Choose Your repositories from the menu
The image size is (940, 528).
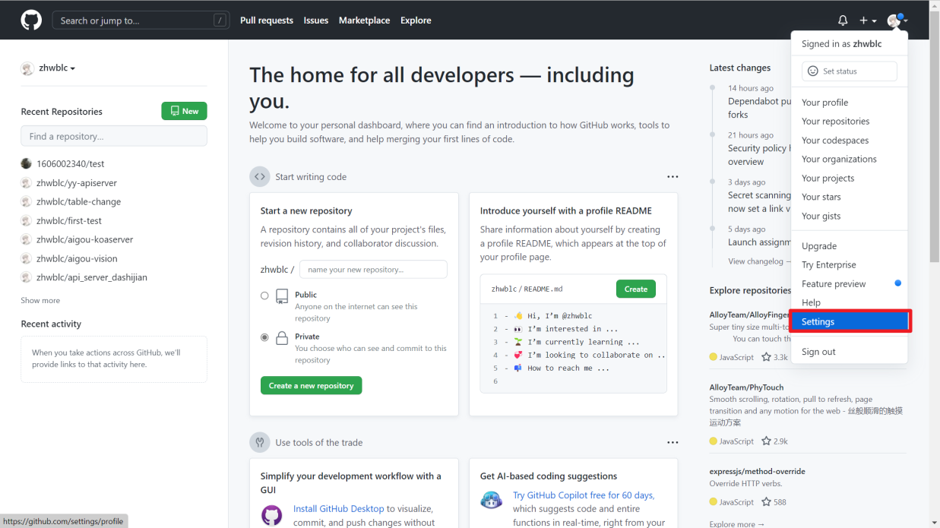pos(835,122)
